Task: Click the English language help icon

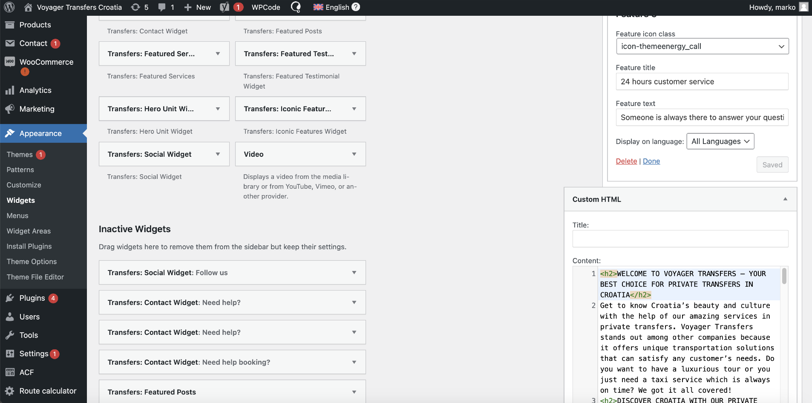Action: coord(356,7)
